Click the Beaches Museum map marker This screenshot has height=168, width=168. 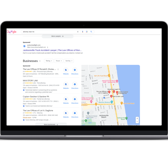[112, 102]
